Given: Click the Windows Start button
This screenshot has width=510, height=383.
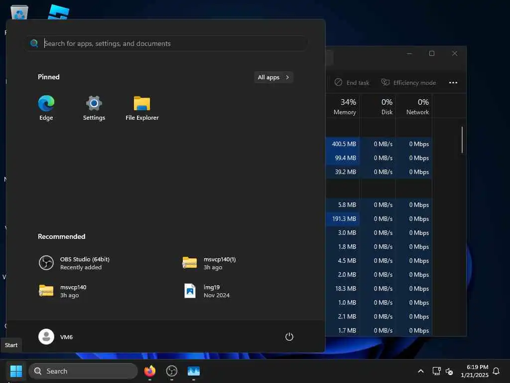Looking at the screenshot, I should click(x=16, y=371).
